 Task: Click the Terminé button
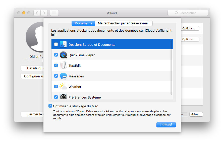click(166, 125)
